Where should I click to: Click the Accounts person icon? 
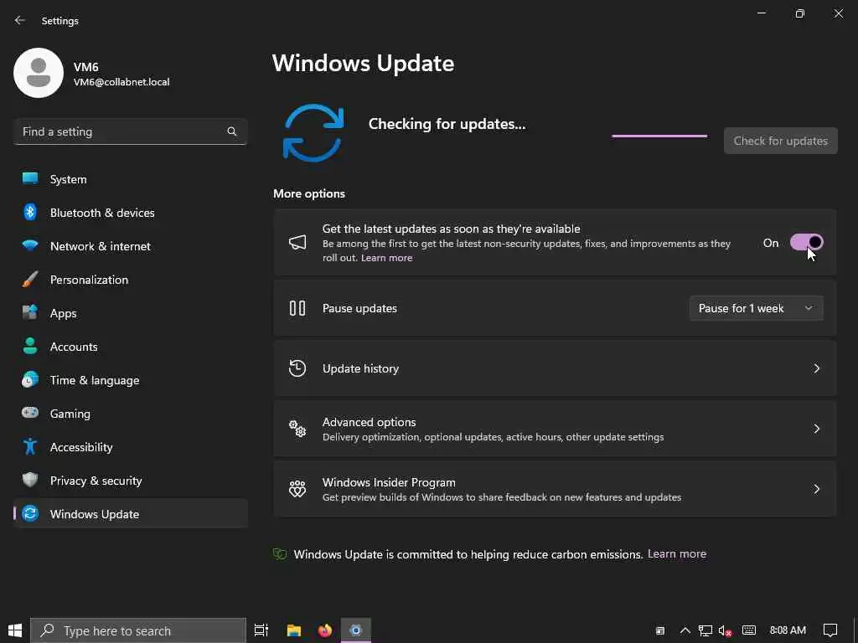30,346
